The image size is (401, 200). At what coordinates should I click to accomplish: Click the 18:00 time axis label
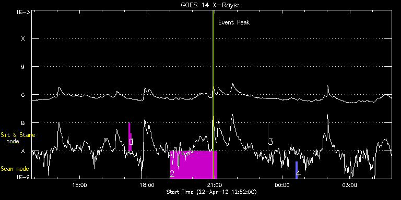click(x=147, y=184)
